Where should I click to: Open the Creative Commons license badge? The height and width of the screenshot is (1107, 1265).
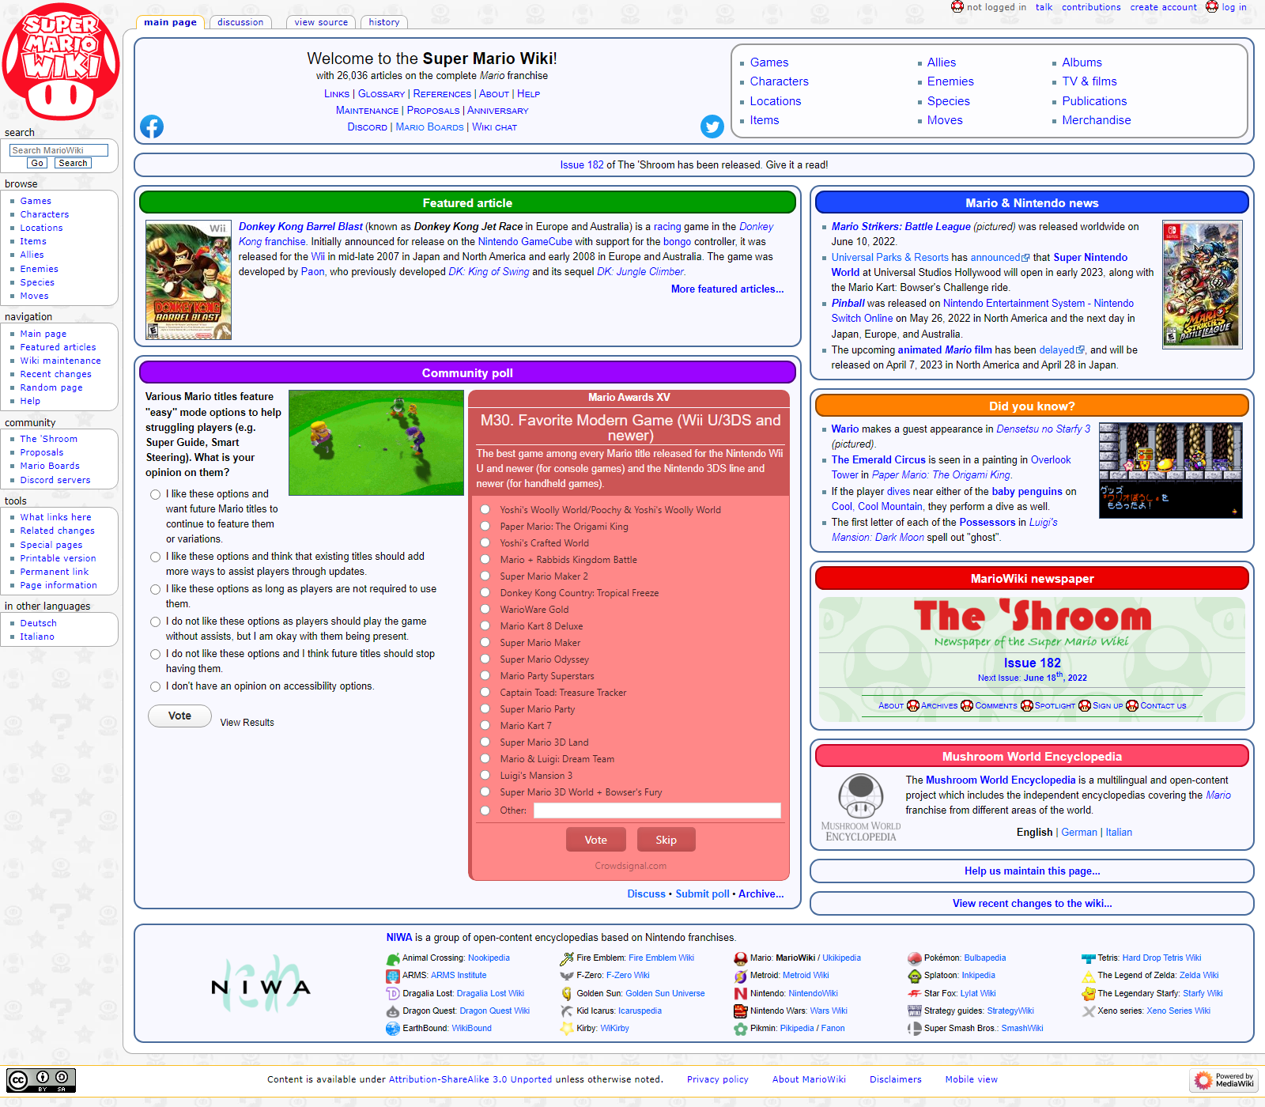[41, 1080]
